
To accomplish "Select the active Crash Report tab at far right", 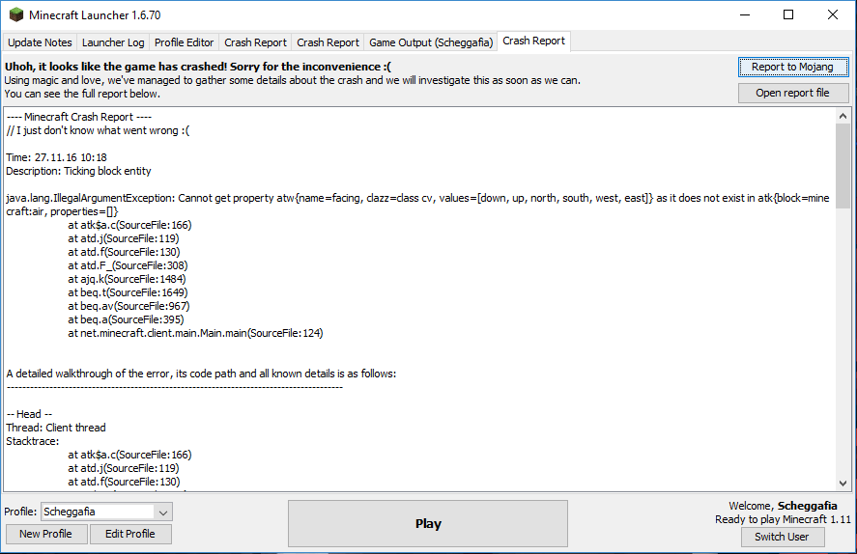I will 533,41.
